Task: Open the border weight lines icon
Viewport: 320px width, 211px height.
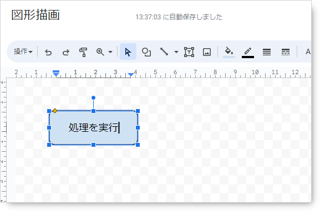Action: point(267,52)
